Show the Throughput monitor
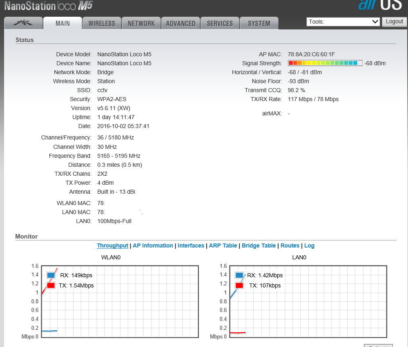This screenshot has width=408, height=347. point(112,245)
